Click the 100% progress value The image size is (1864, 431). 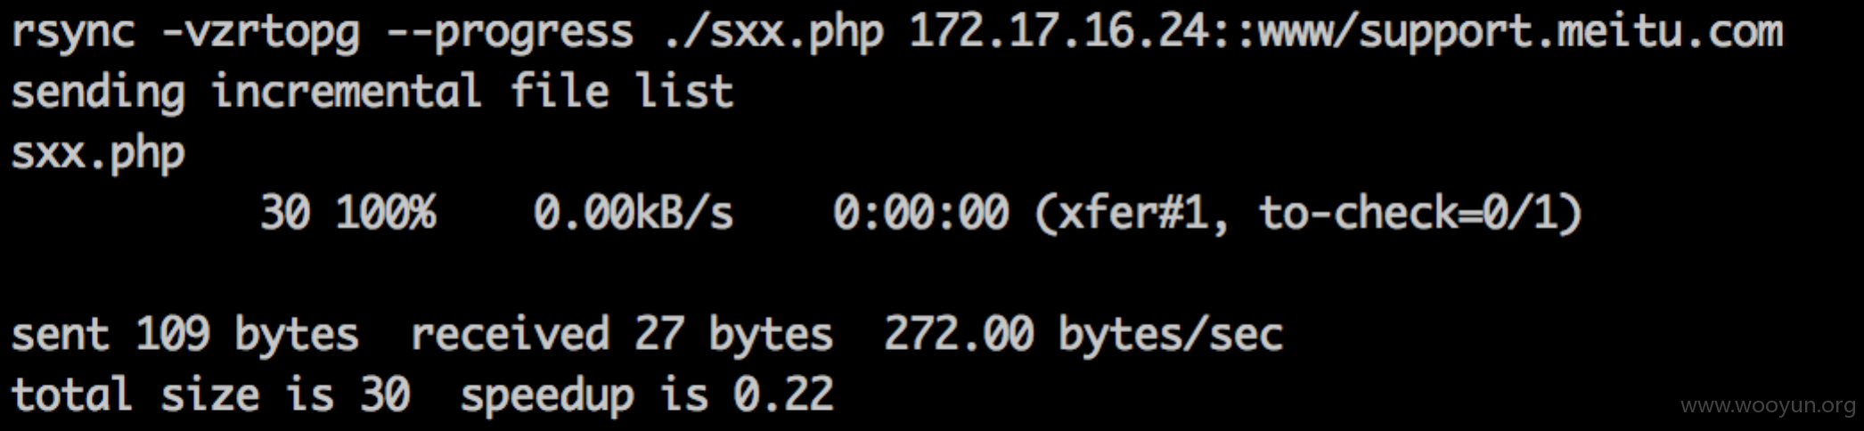pyautogui.click(x=386, y=214)
